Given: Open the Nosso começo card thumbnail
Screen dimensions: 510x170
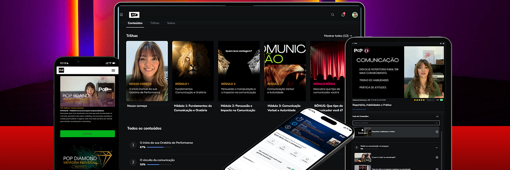Looking at the screenshot, I should click(x=147, y=71).
